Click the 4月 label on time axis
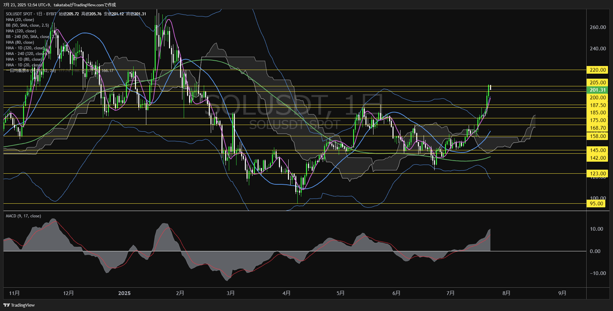Image resolution: width=613 pixels, height=311 pixels. click(286, 293)
